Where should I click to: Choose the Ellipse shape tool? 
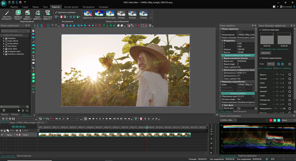tap(33, 49)
